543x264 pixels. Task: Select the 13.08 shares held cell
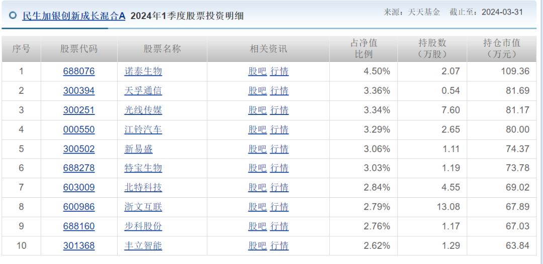pos(432,207)
